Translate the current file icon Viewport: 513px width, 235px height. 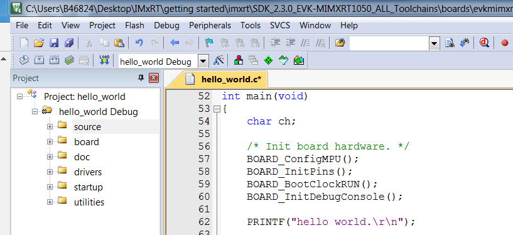pyautogui.click(x=24, y=60)
